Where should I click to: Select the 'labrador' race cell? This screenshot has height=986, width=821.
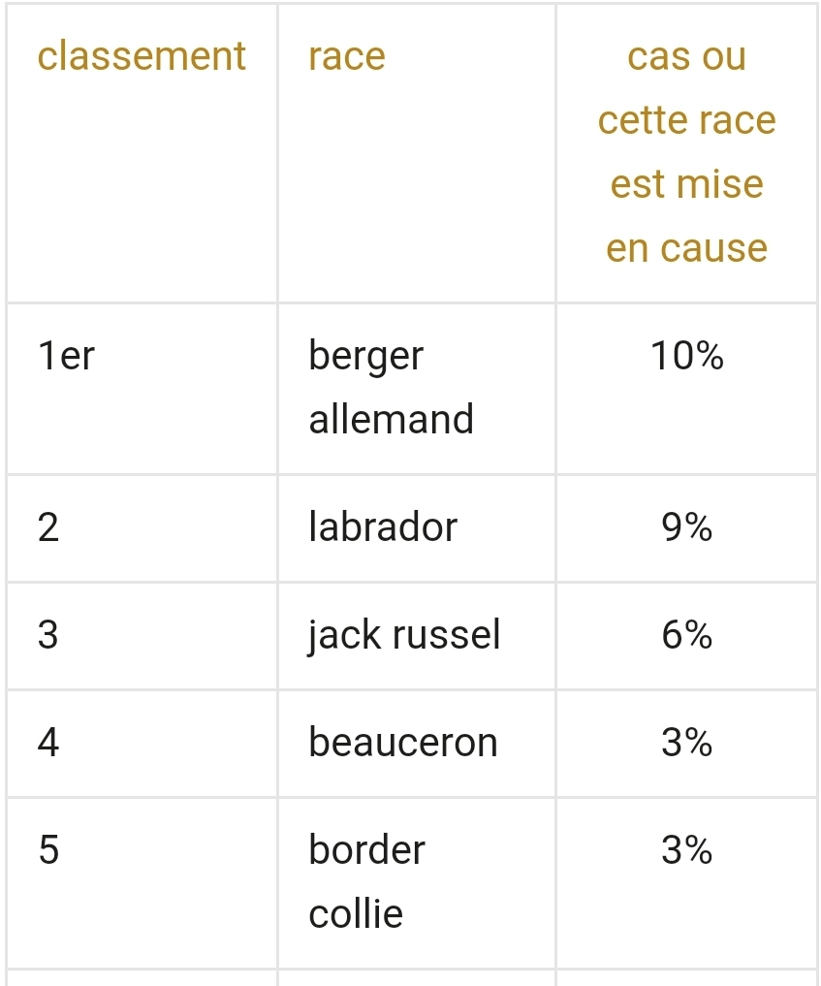[383, 528]
